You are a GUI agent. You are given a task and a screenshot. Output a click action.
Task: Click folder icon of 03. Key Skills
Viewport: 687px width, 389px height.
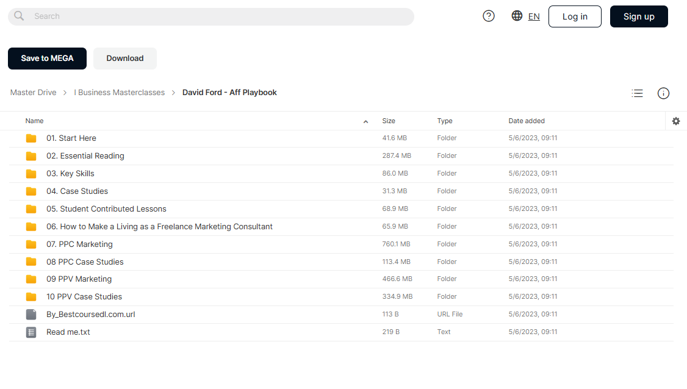31,174
